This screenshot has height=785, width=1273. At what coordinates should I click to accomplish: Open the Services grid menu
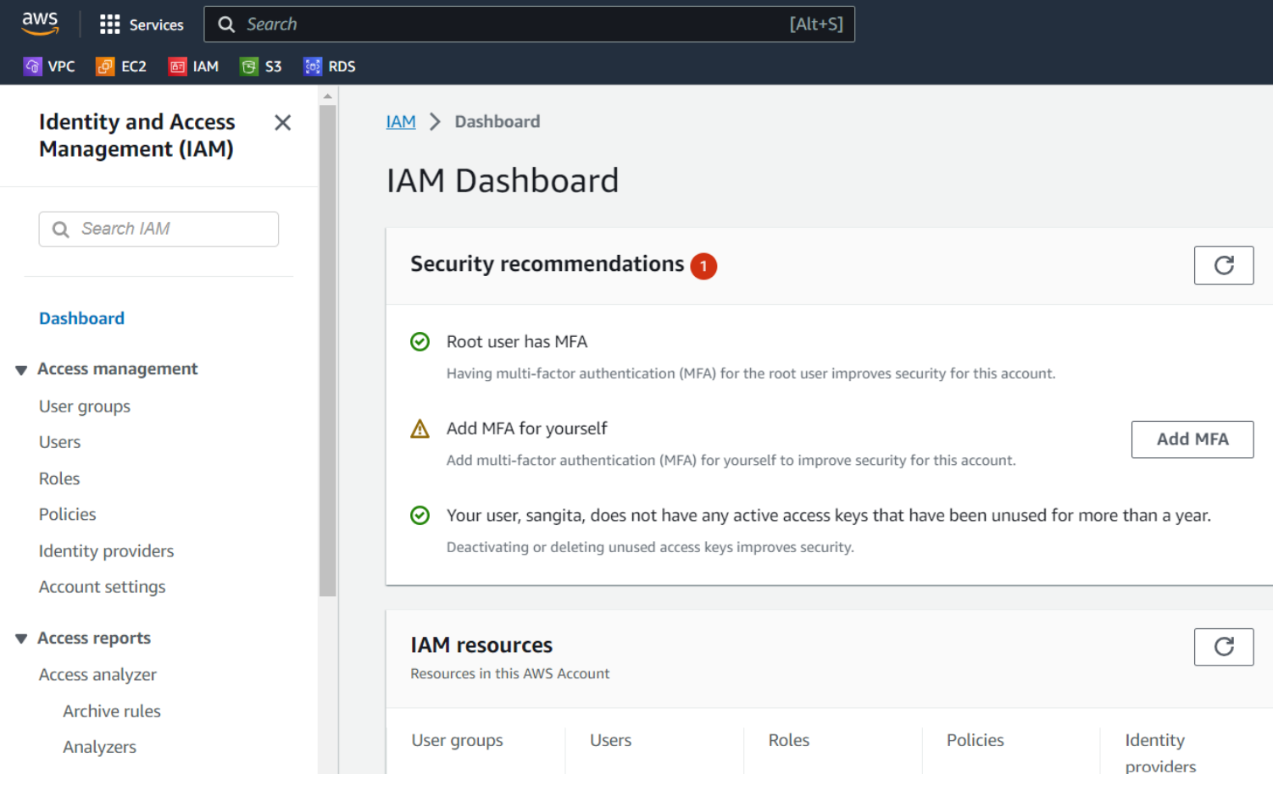click(x=109, y=25)
